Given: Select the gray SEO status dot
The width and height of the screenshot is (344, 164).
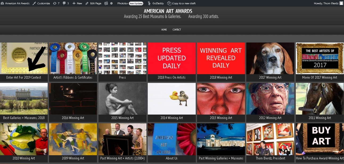Looking at the screenshot, I should (111, 3).
